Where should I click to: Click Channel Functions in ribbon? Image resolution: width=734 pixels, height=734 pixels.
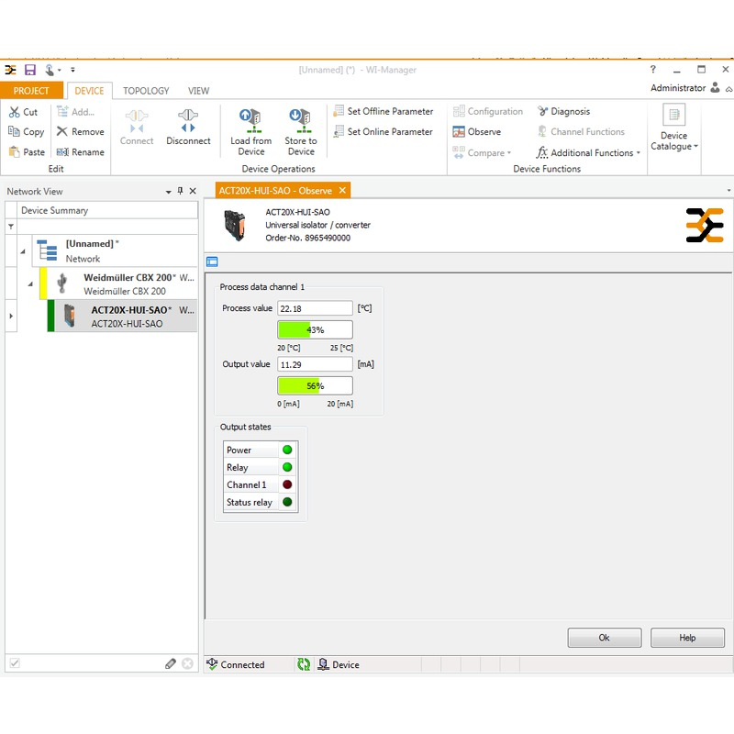[x=581, y=132]
